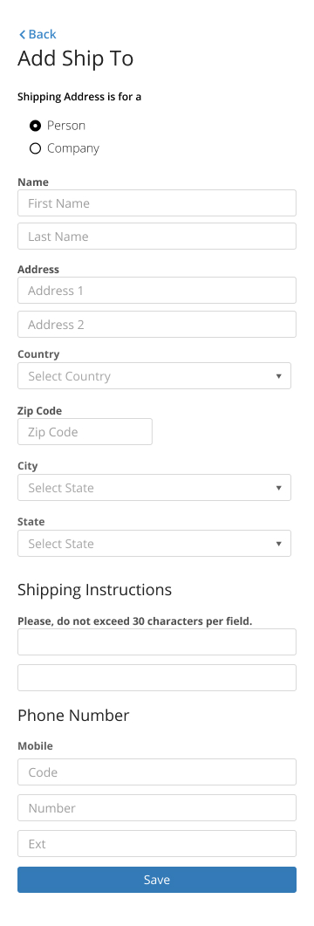
Task: Open the State dropdown
Action: tap(154, 544)
